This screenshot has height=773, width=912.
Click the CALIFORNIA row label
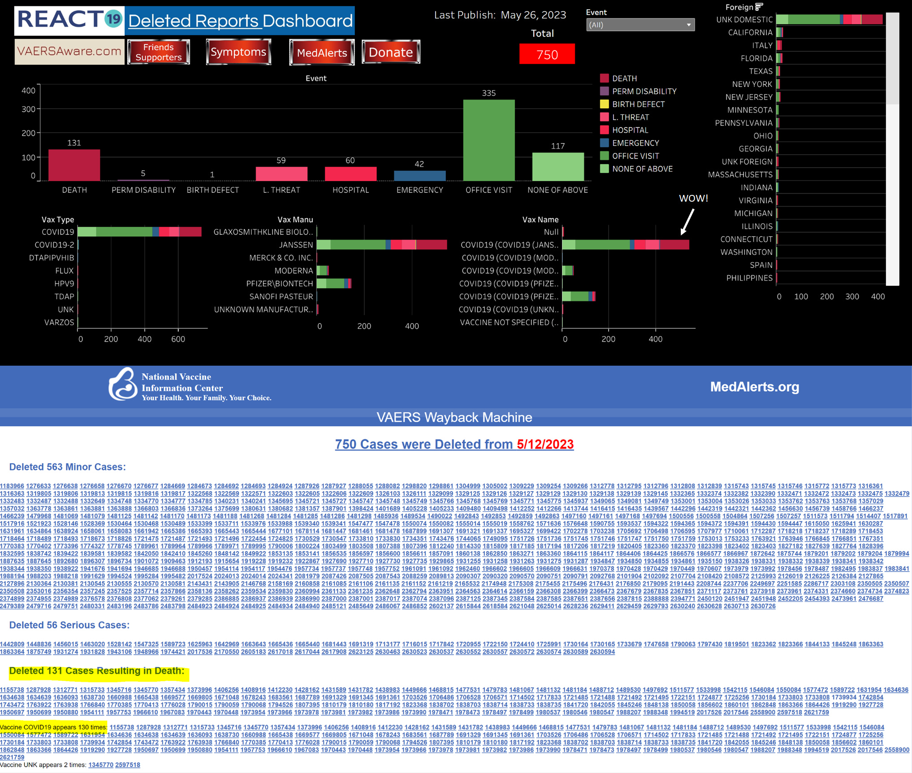750,32
